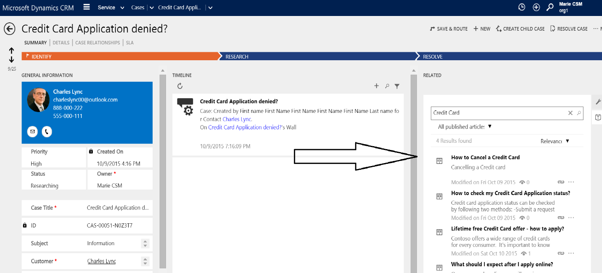Open the Quick Create plus icon

pos(536,7)
